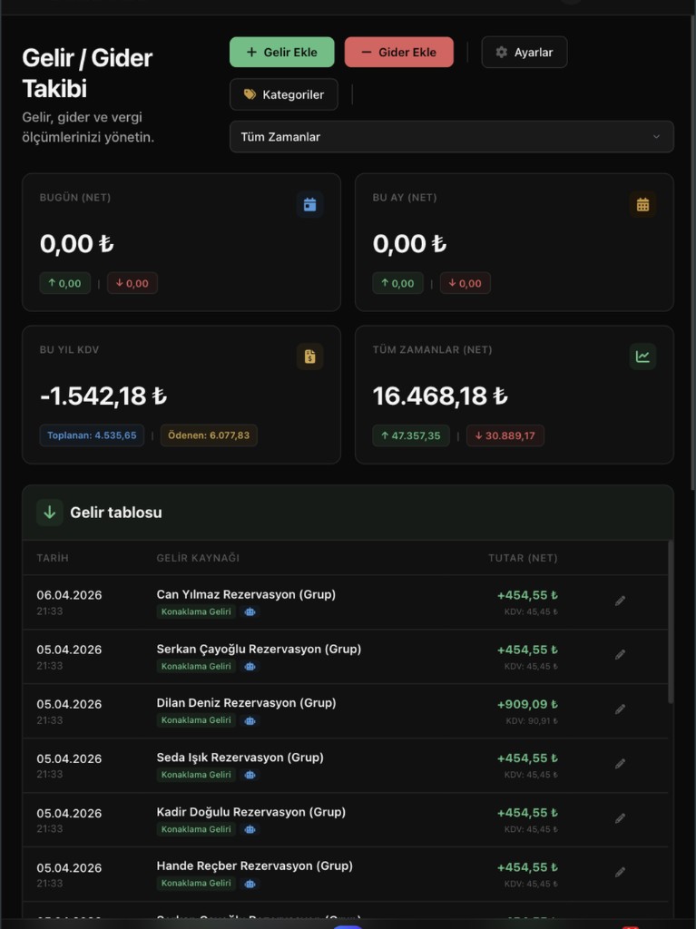Open Kategoriler categories
Screen dimensions: 696x929
(x=284, y=94)
